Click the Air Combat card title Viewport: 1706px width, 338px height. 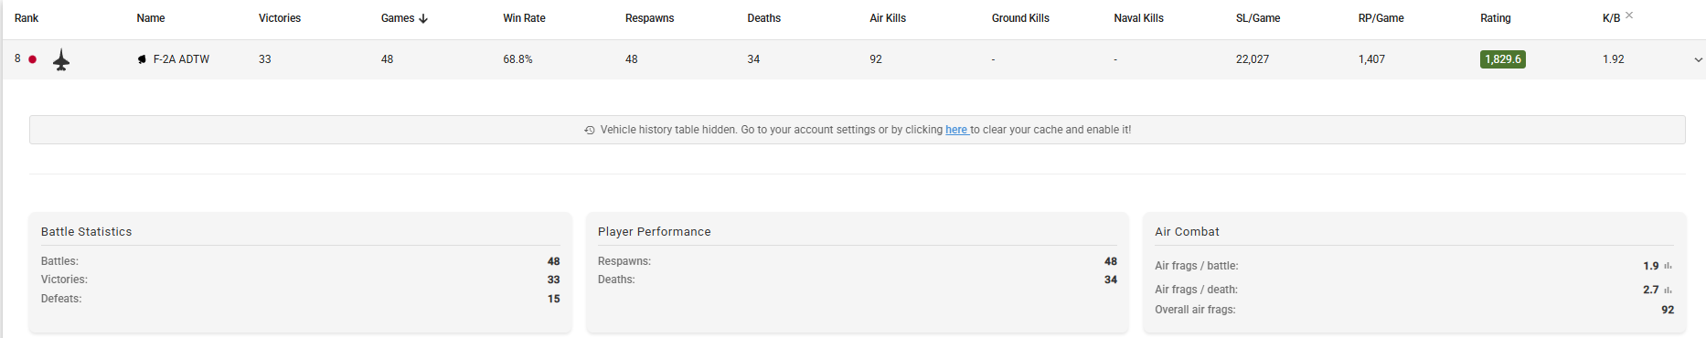coord(1187,232)
